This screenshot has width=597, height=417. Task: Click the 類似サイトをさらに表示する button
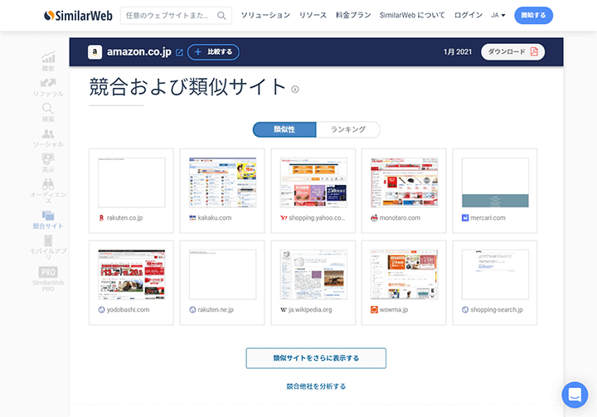coord(316,358)
